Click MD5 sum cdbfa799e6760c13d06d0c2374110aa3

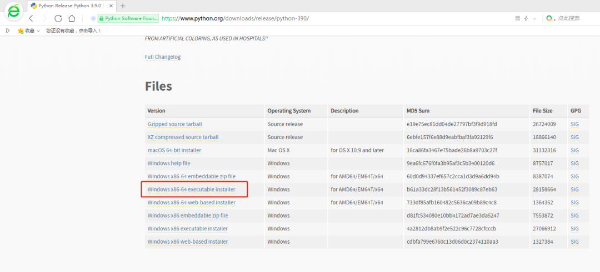(452, 242)
